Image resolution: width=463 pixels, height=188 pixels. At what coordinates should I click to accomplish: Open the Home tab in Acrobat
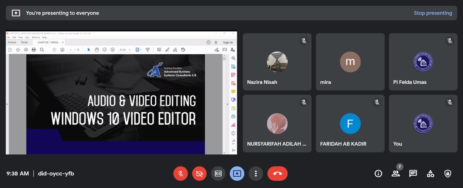pos(12,42)
